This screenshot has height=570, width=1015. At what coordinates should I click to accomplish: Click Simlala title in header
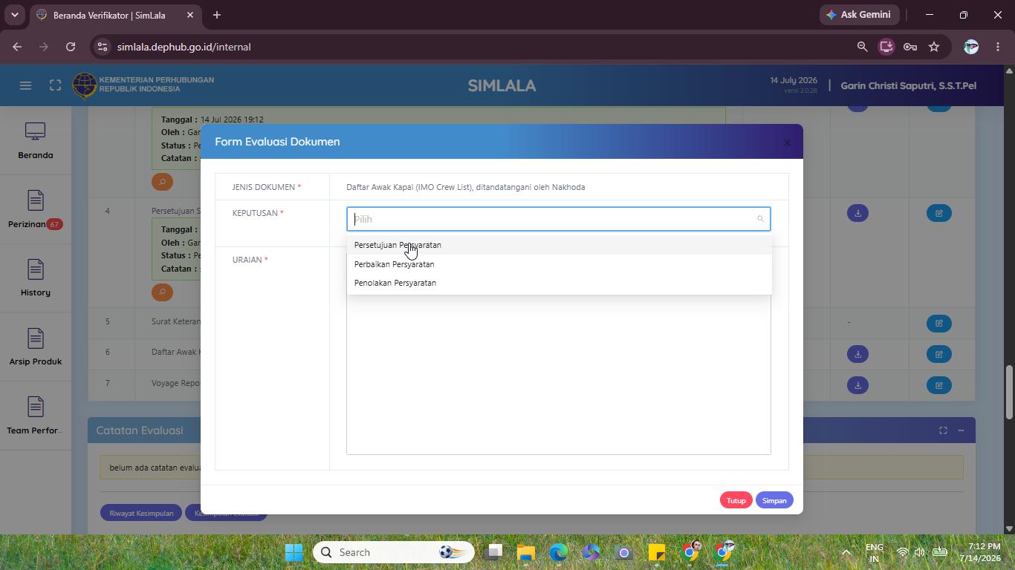tap(502, 85)
